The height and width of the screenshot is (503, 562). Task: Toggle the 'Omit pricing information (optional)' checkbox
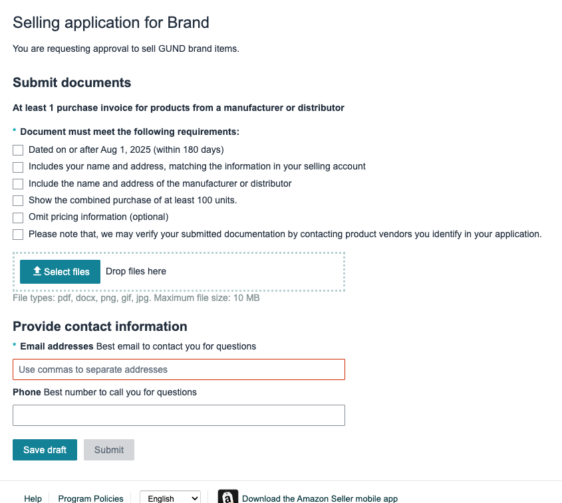pos(18,217)
